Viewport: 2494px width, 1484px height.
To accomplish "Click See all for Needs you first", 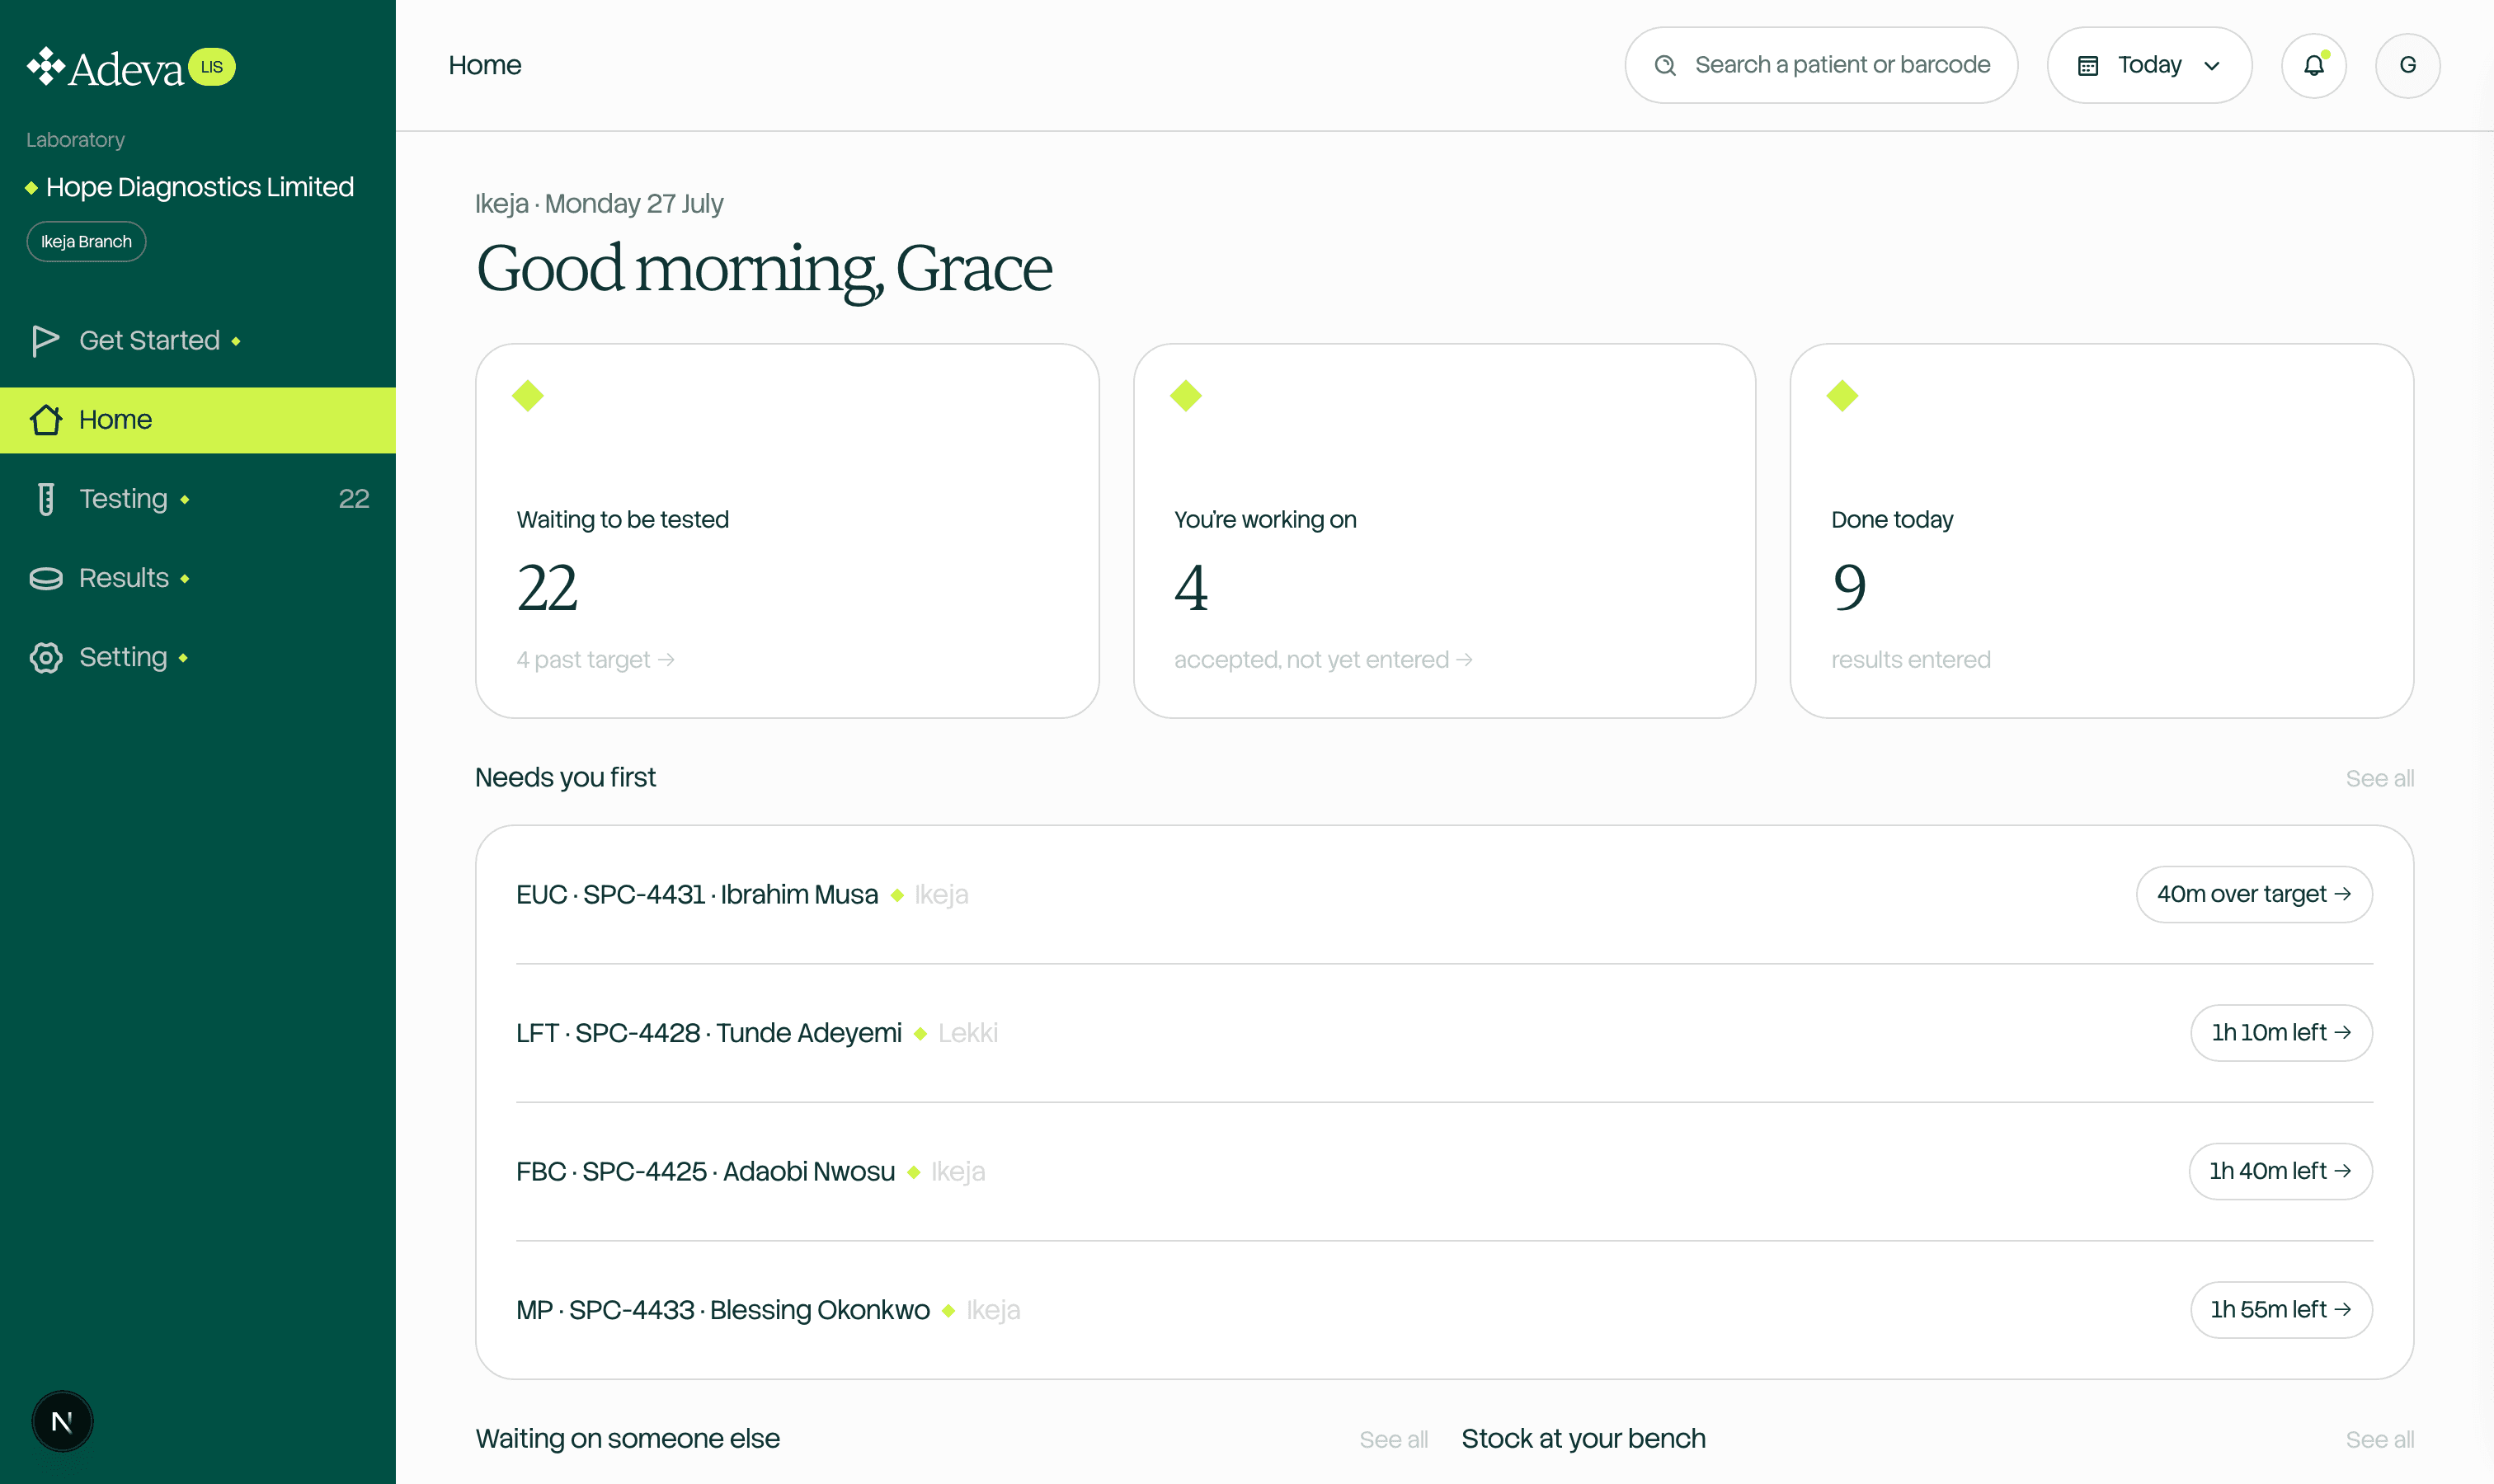I will pos(2379,779).
